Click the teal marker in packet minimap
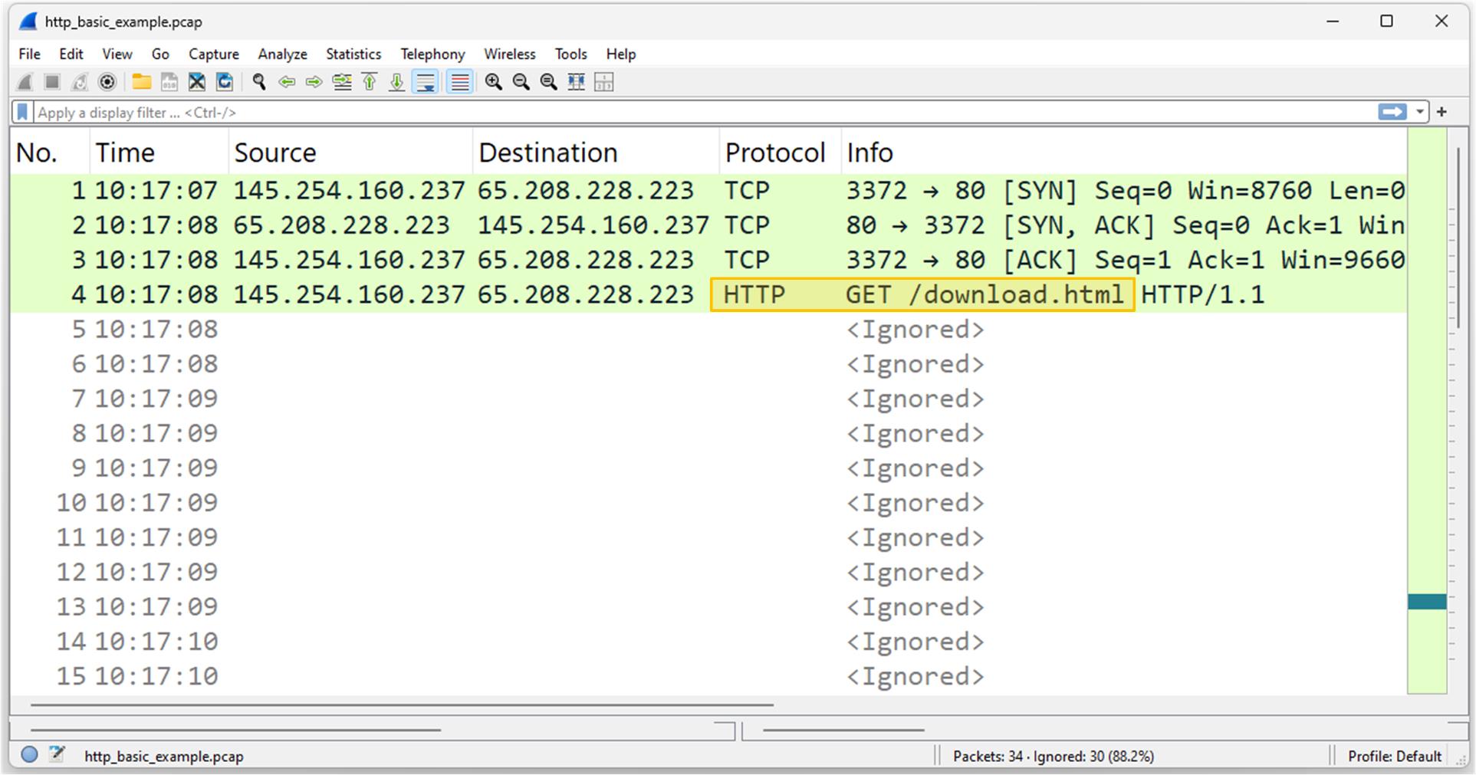1476x775 pixels. [x=1427, y=602]
